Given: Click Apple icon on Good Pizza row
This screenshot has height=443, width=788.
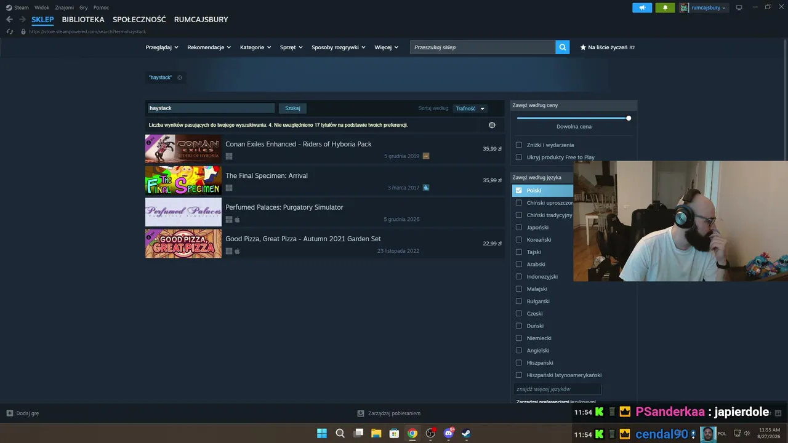Looking at the screenshot, I should click(x=237, y=251).
